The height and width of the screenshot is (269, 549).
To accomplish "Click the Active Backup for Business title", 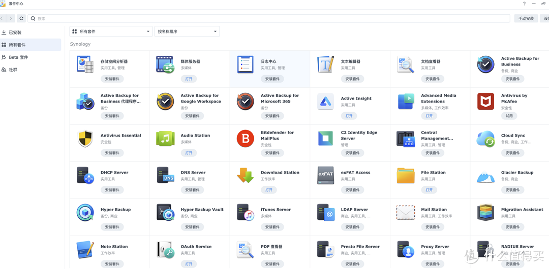I will coord(520,61).
